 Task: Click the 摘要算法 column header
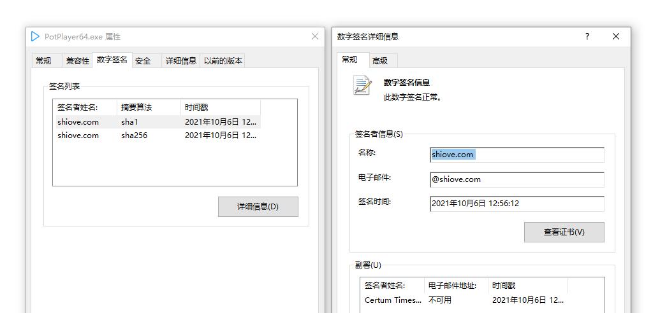coord(149,108)
